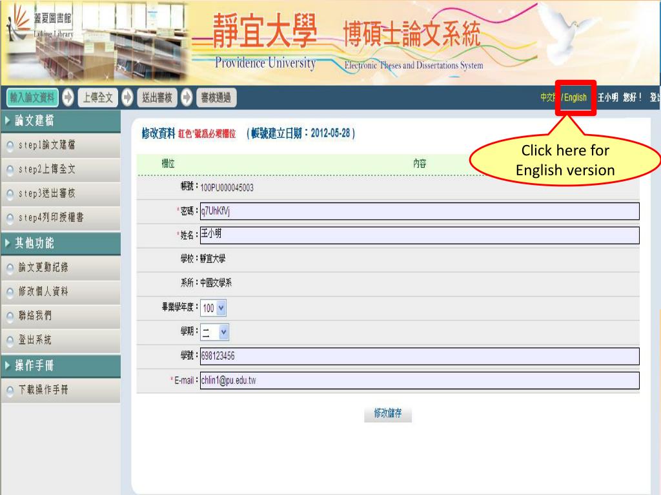Open 修改個人資料 in sidebar
Viewport: 661px width, 495px height.
pos(61,292)
